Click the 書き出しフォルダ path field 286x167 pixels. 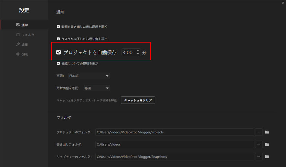[175, 144]
